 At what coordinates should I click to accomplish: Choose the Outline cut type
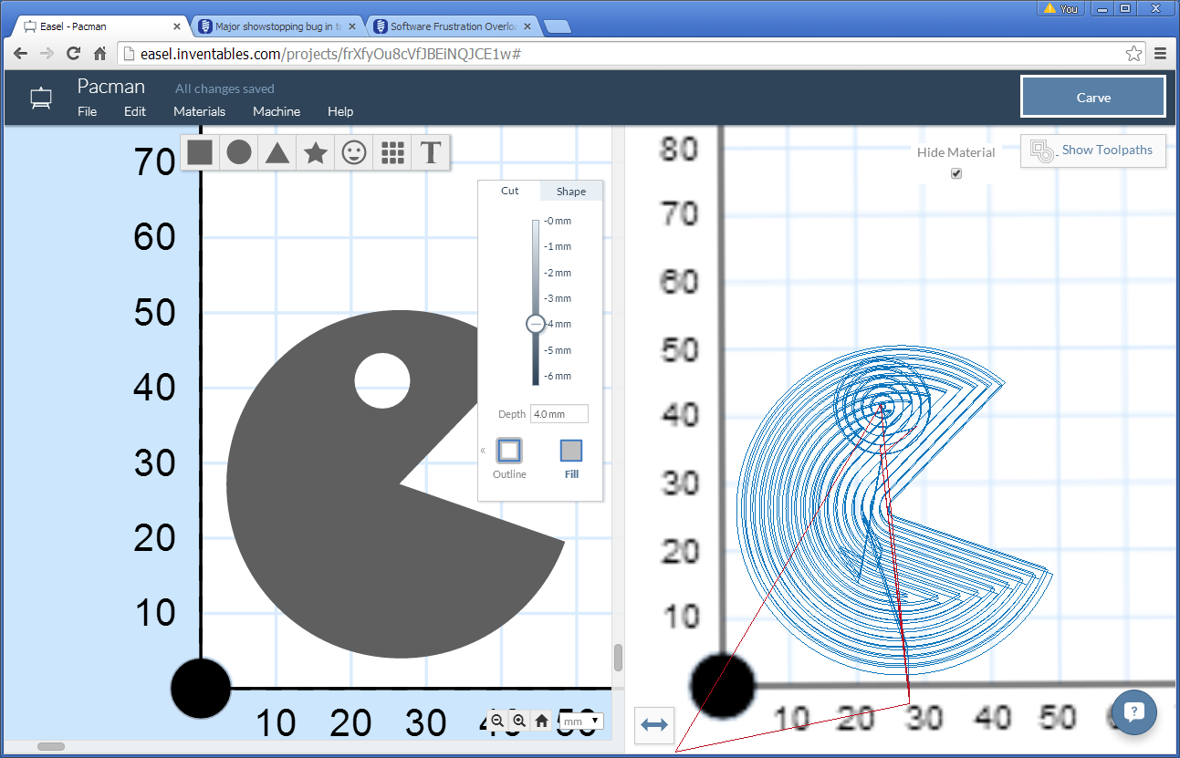pos(509,458)
